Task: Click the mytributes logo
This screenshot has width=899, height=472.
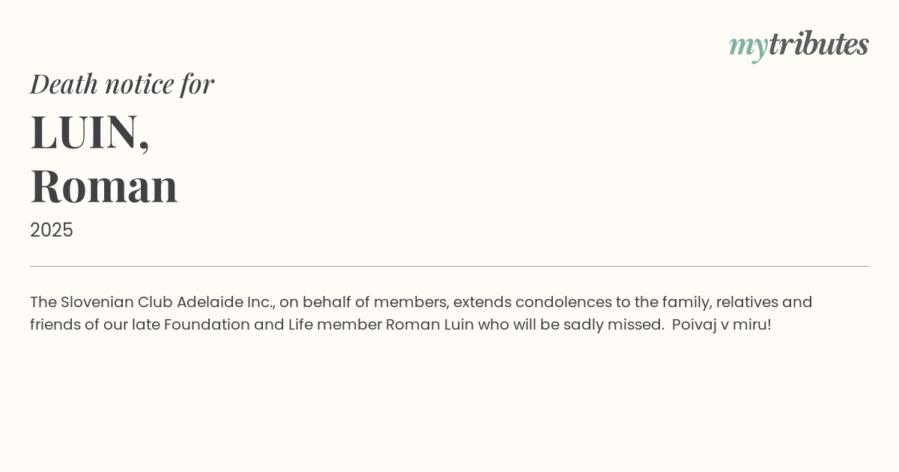Action: tap(799, 45)
